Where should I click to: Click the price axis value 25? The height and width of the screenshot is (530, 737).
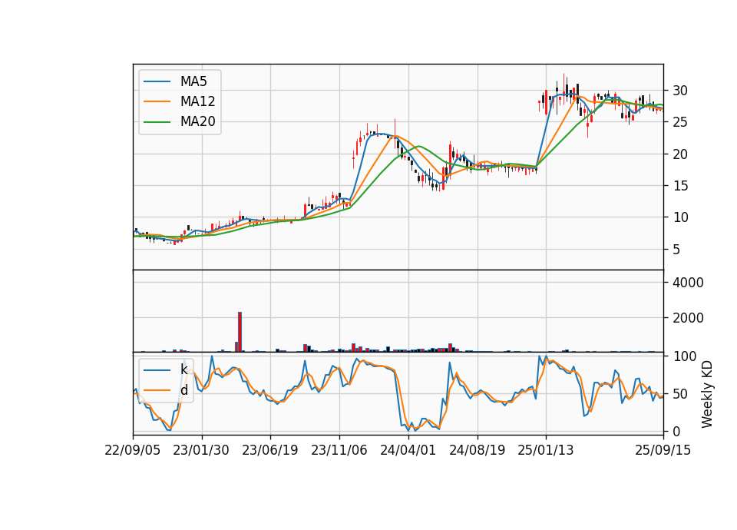679,122
